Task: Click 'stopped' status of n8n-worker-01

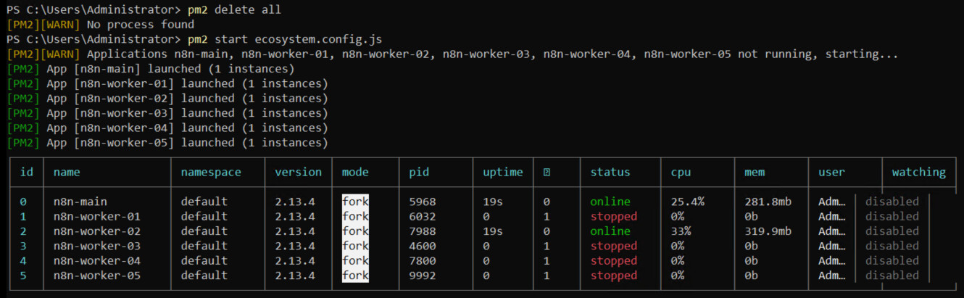Action: tap(614, 216)
